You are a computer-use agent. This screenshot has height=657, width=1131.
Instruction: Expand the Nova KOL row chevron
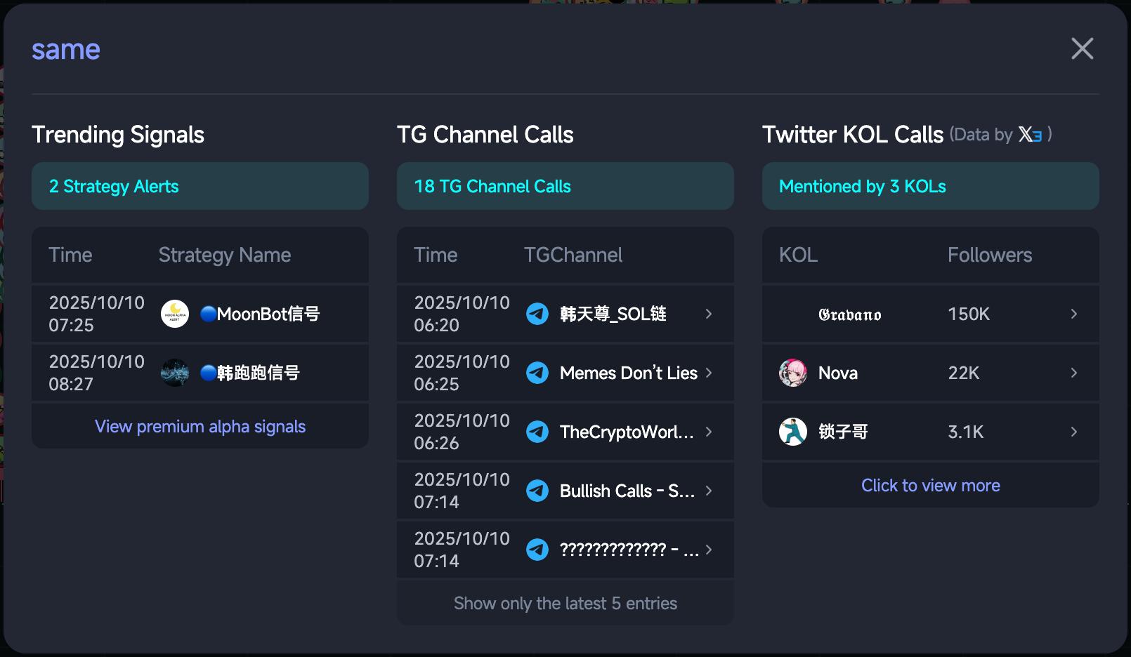click(x=1073, y=373)
